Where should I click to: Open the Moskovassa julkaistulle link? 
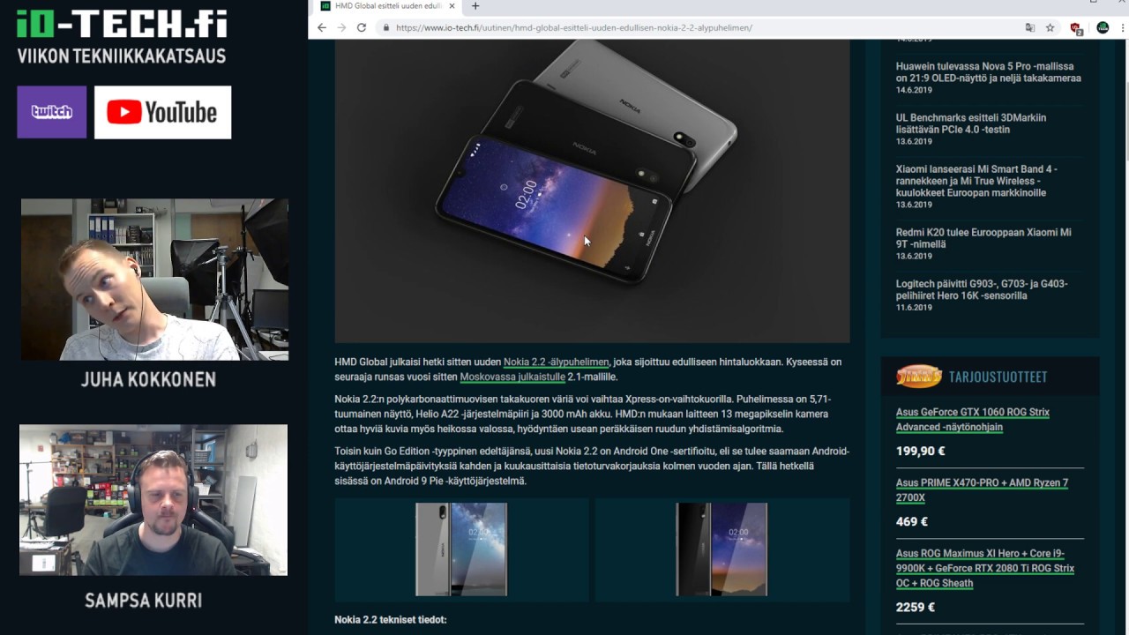point(512,377)
